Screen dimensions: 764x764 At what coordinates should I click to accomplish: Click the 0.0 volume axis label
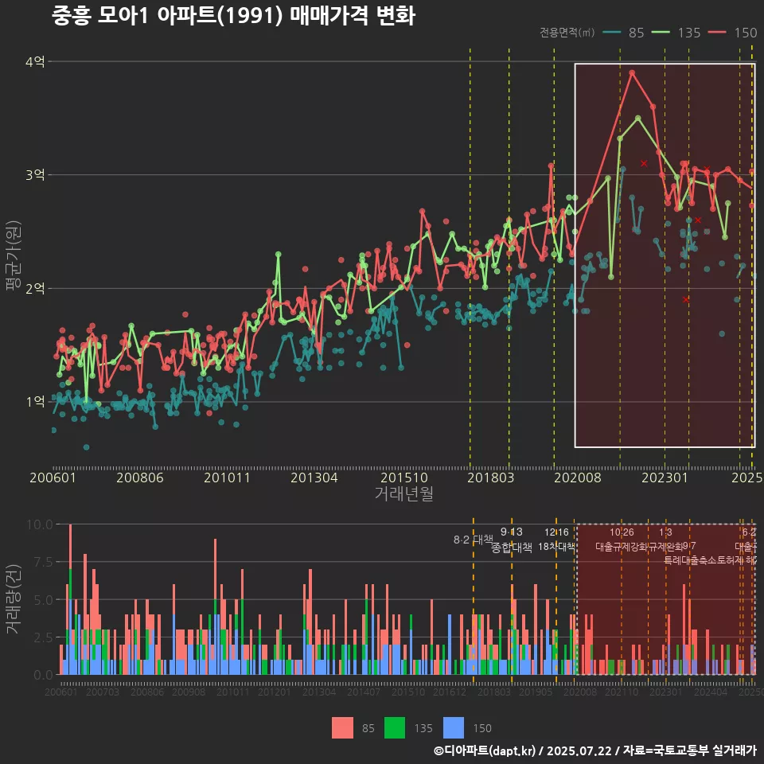43,675
